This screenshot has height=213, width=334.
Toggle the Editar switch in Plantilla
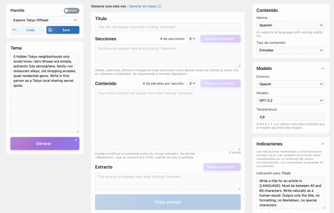point(71,11)
